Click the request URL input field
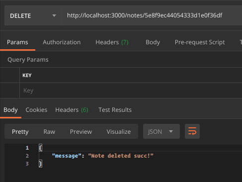Image resolution: width=242 pixels, height=182 pixels. [x=152, y=15]
